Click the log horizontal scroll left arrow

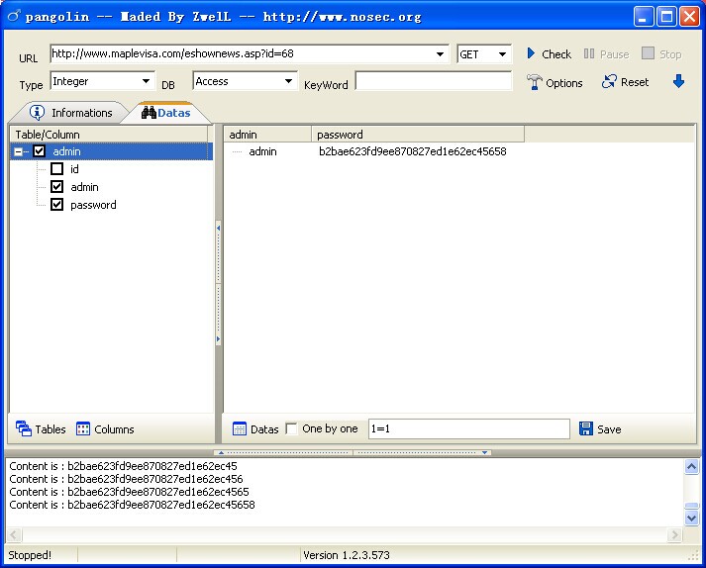[14, 534]
